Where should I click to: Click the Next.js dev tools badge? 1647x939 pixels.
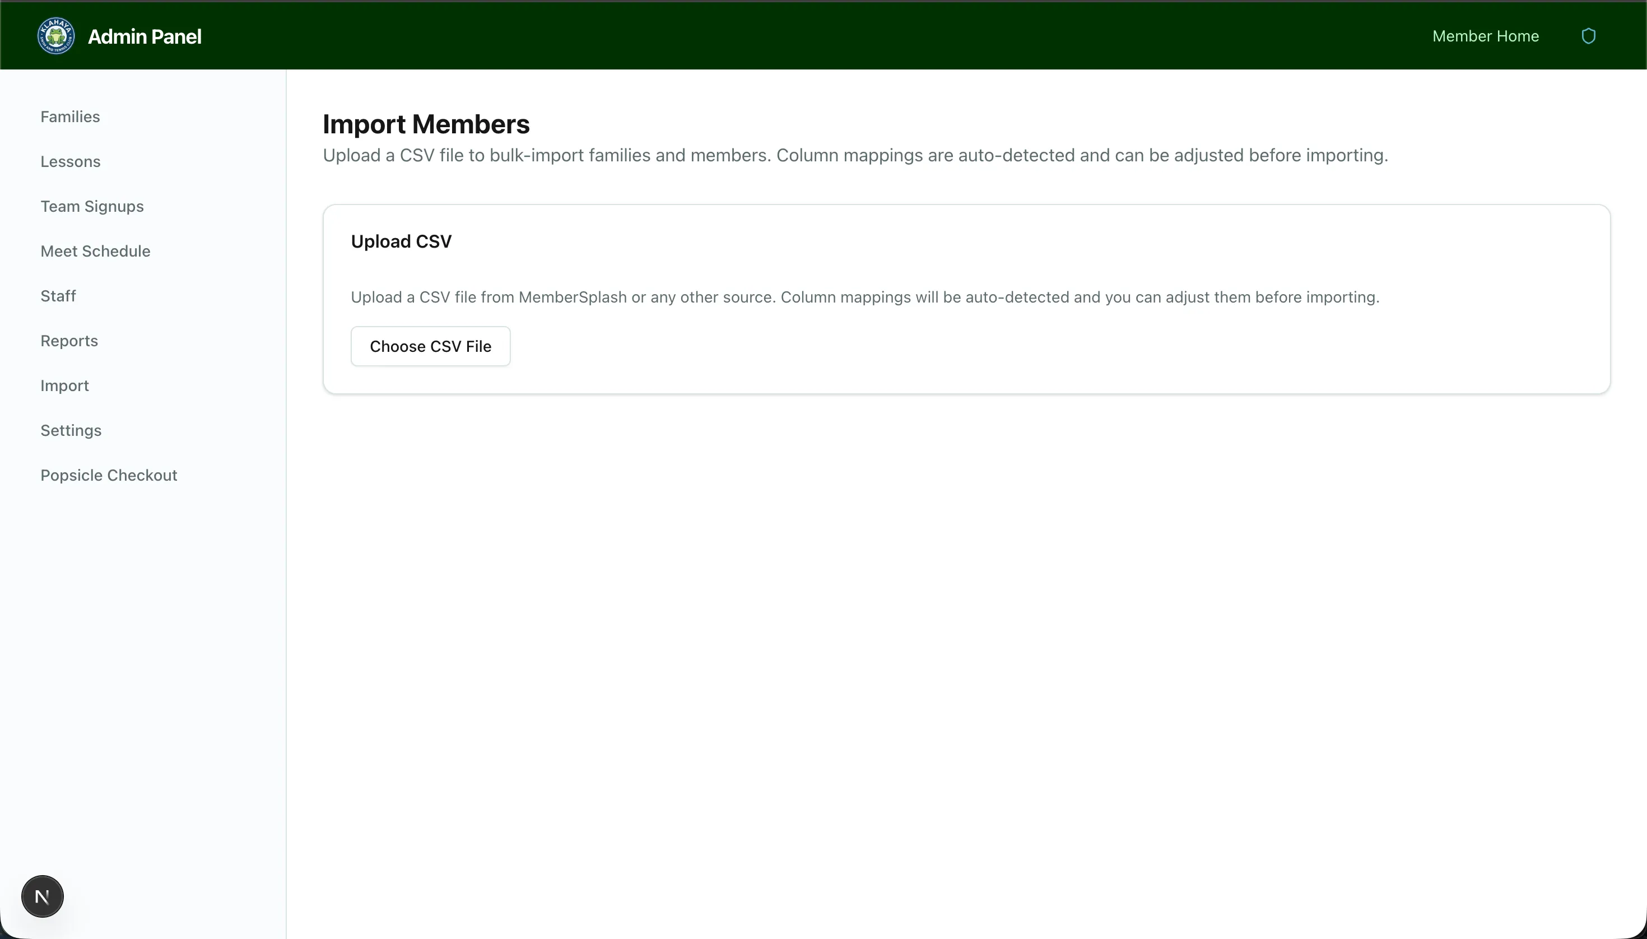(42, 896)
